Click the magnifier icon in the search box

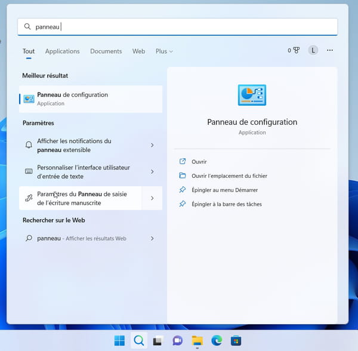[x=27, y=26]
